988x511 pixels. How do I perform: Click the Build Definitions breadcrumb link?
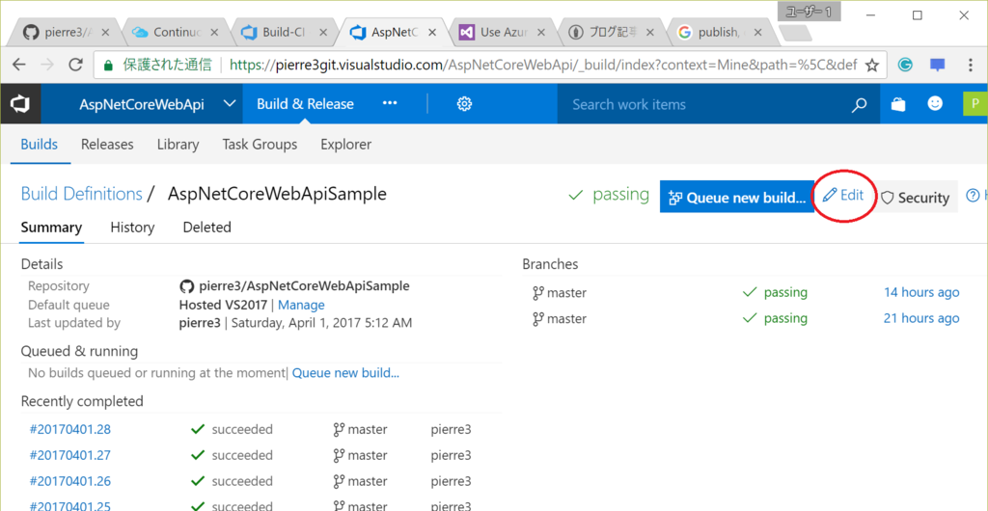(x=82, y=194)
